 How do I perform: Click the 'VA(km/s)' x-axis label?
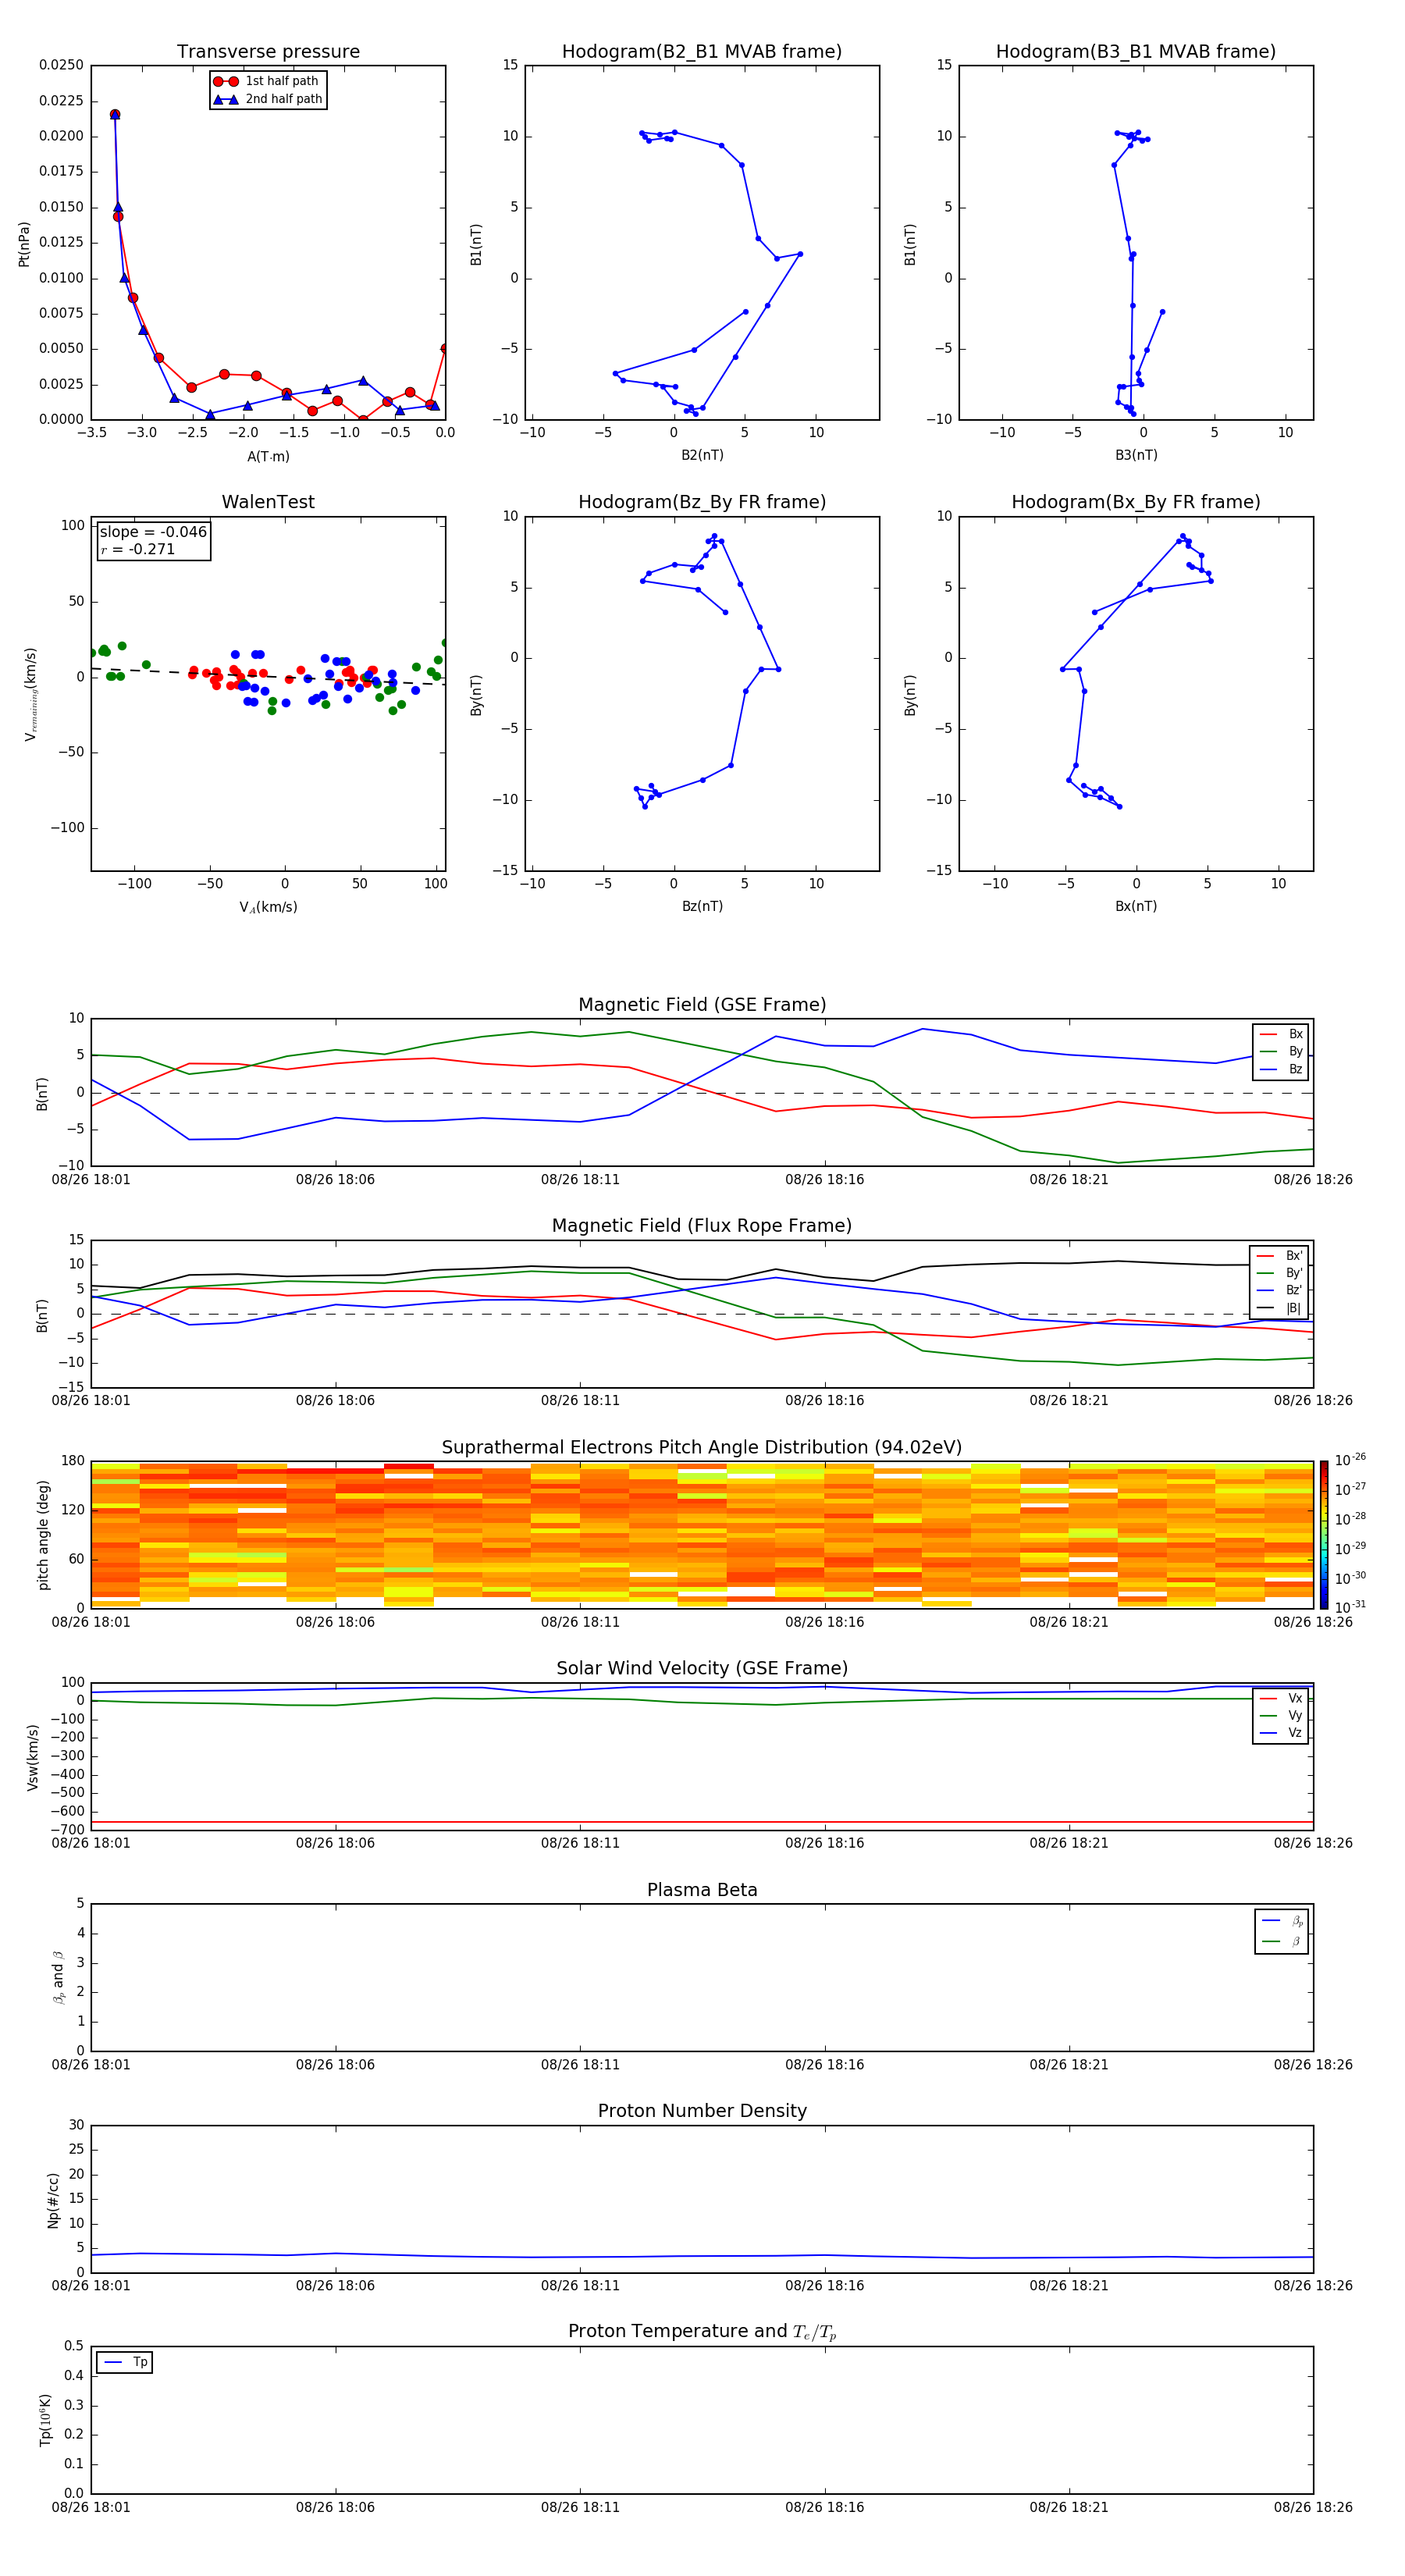click(268, 907)
